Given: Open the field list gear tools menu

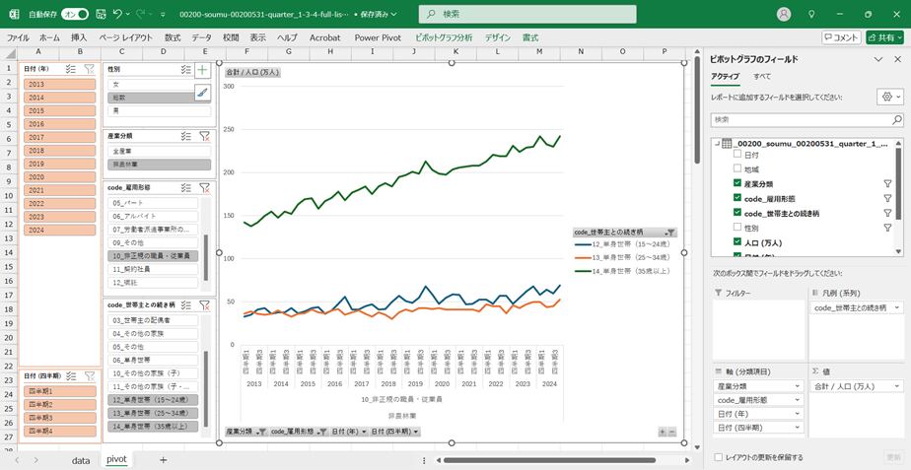Looking at the screenshot, I should [x=887, y=97].
